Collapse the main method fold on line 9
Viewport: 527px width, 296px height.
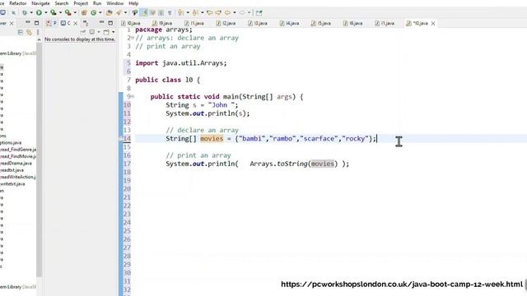(x=133, y=97)
